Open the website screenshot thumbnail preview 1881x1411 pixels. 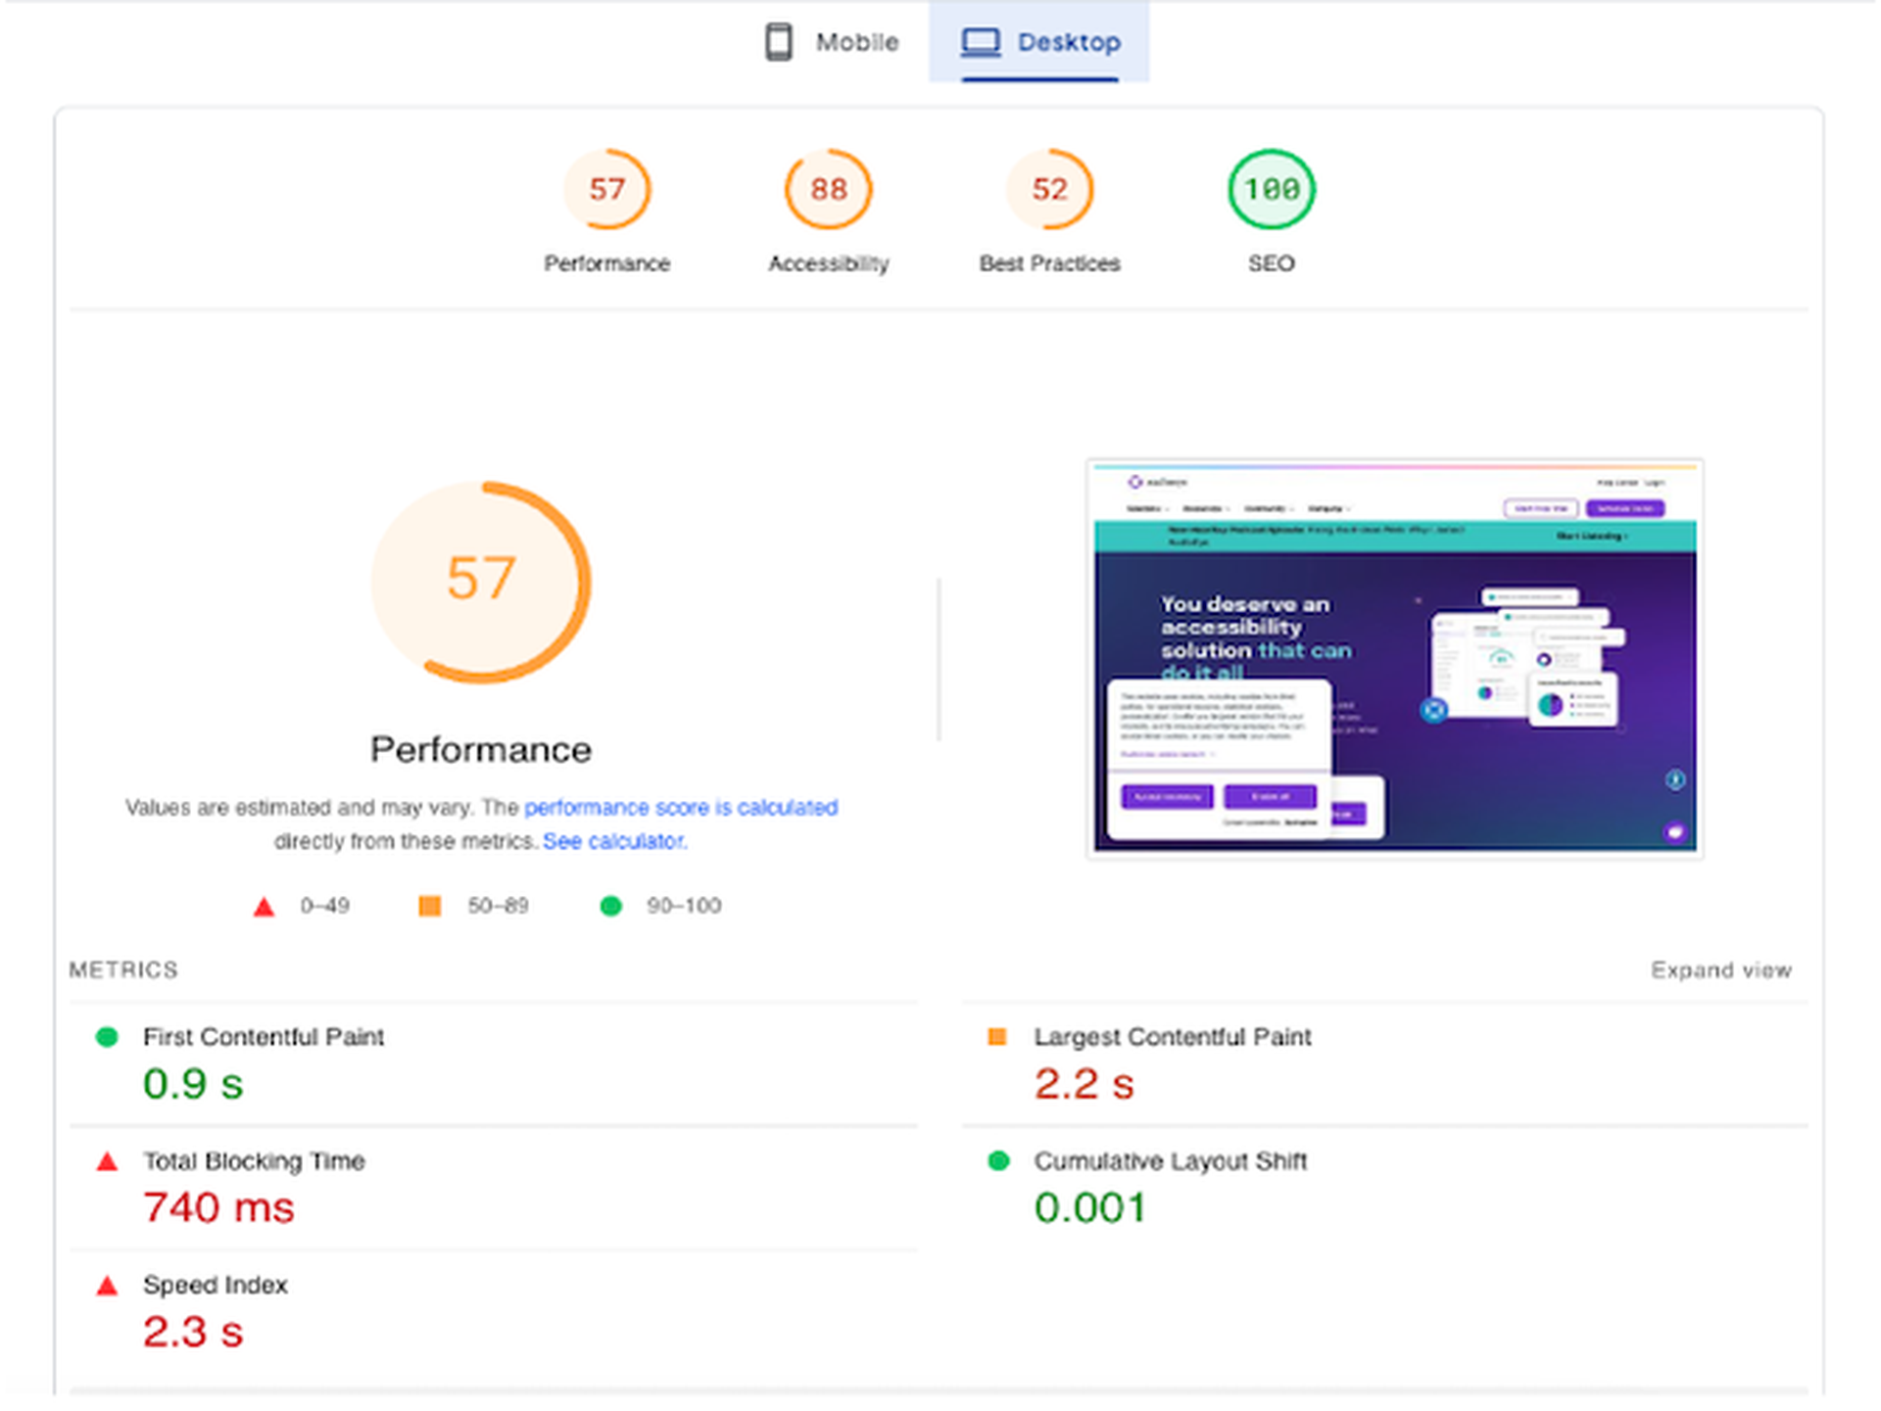pos(1395,657)
